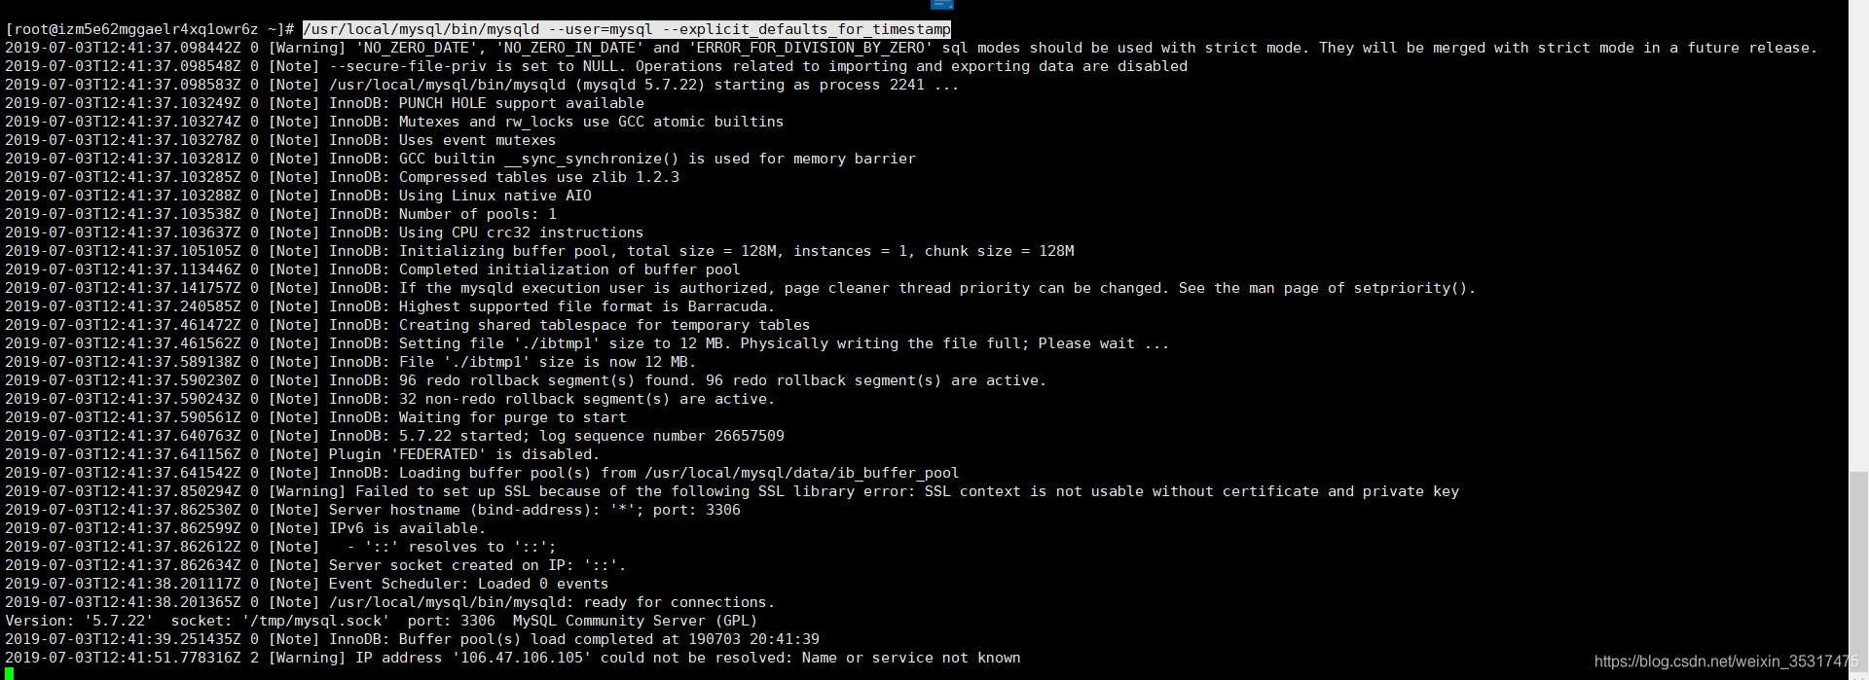Click 'InnoDB: Uses event mutexes' line

pyautogui.click(x=280, y=140)
